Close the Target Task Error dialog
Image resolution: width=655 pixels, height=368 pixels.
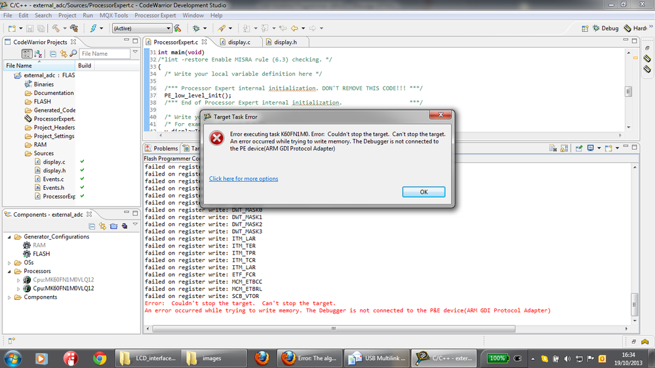[441, 115]
